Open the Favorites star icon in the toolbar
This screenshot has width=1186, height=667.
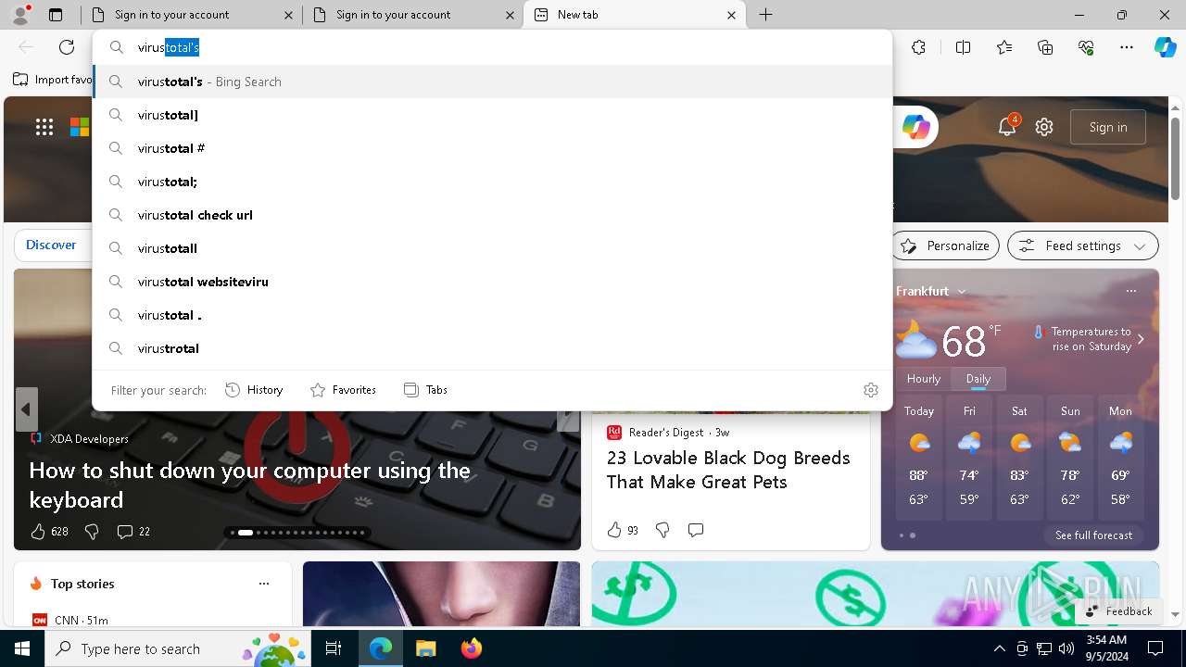click(x=1004, y=47)
